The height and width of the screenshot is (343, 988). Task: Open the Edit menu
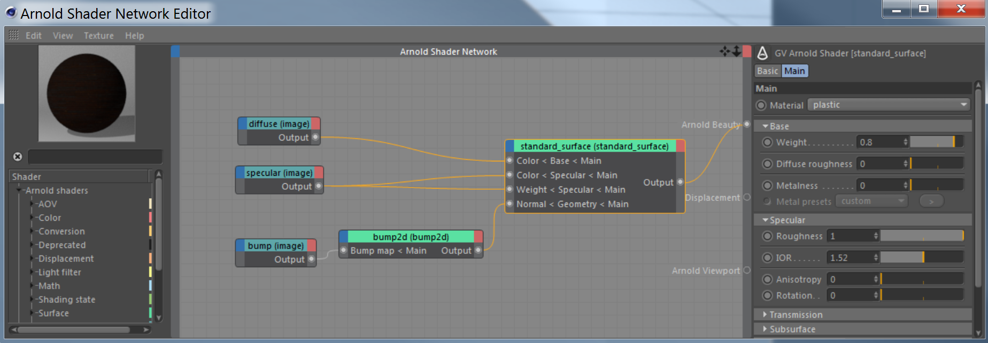click(34, 35)
